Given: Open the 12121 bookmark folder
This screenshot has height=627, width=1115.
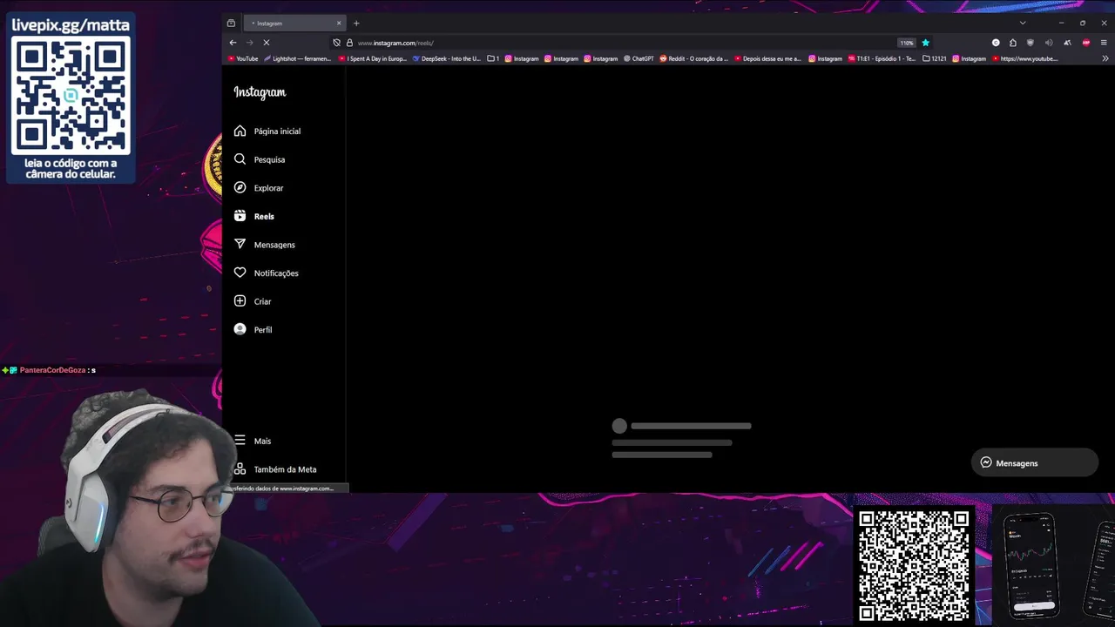Looking at the screenshot, I should 934,59.
